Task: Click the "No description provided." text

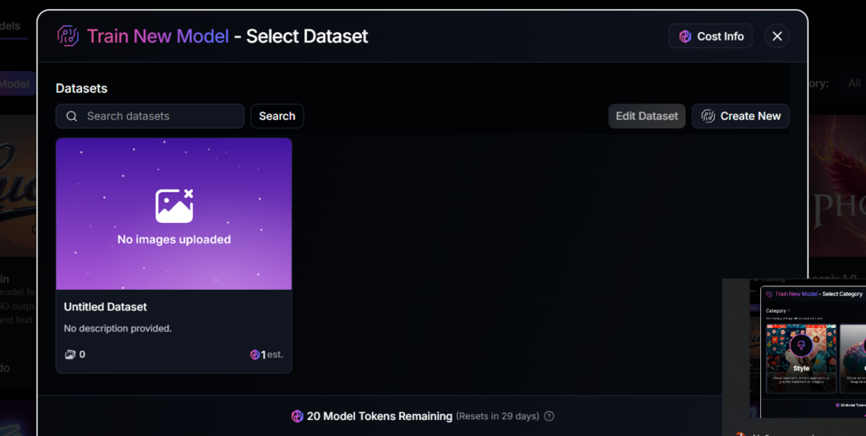Action: pyautogui.click(x=118, y=328)
